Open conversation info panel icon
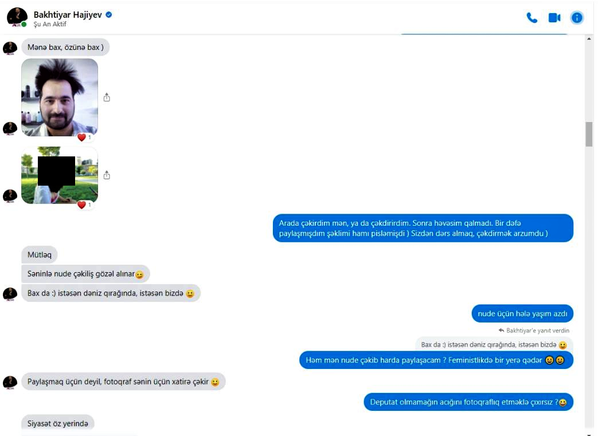Viewport: 598px width, 436px height. coord(577,18)
